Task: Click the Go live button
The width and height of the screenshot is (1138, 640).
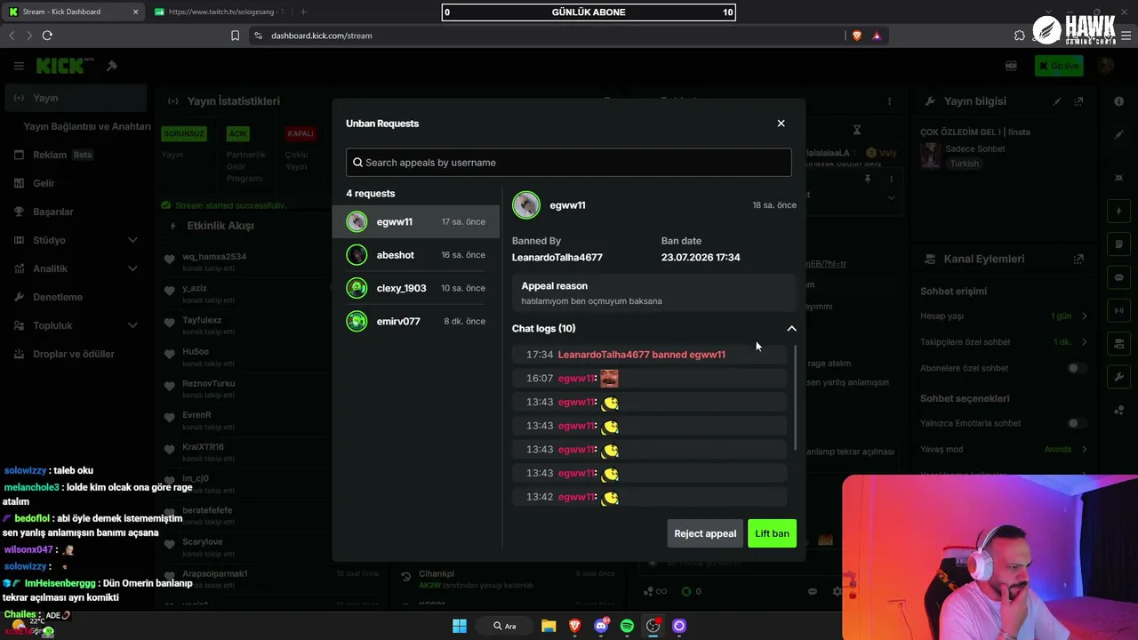Action: pyautogui.click(x=1059, y=66)
